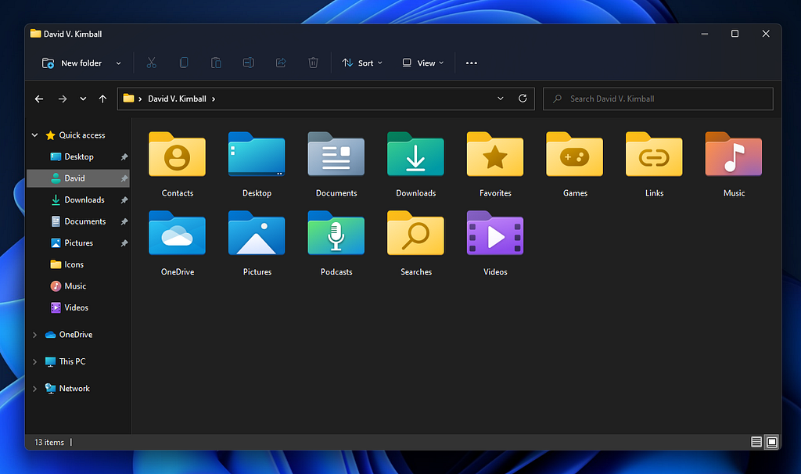Open the Sort menu
Image resolution: width=801 pixels, height=474 pixels.
(x=362, y=63)
